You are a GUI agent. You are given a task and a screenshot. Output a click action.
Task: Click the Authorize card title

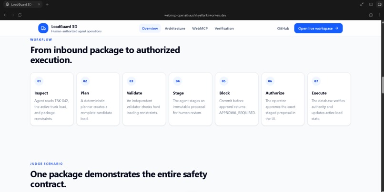coord(275,93)
